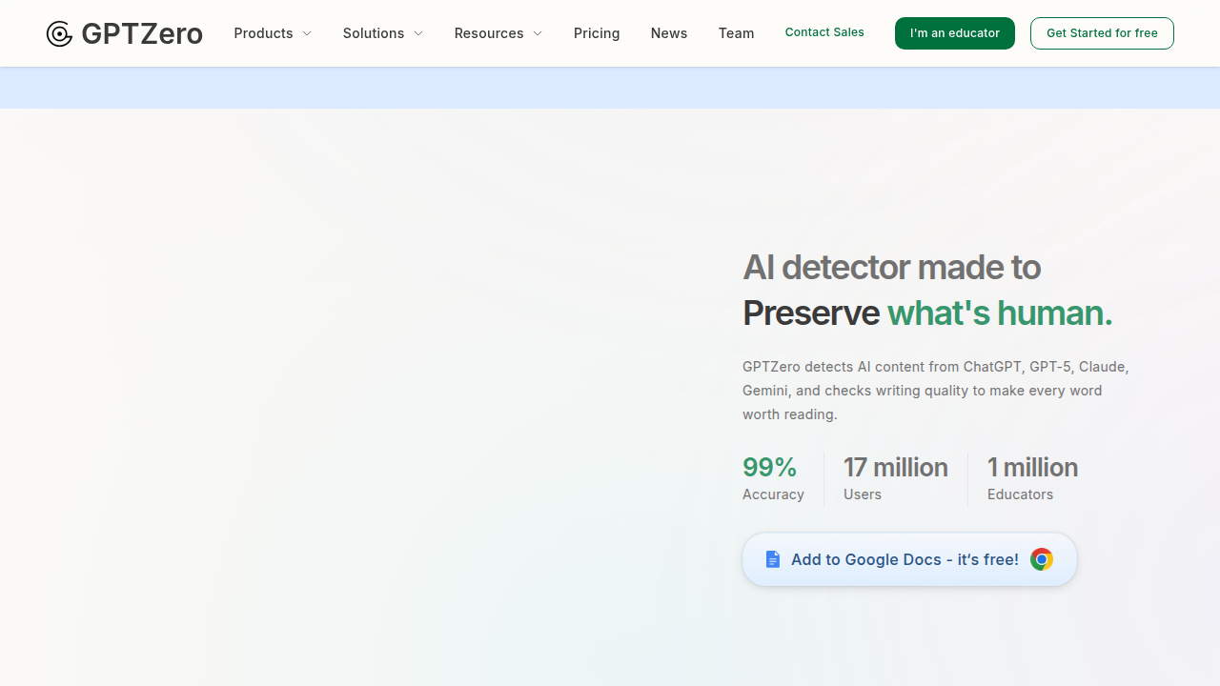The image size is (1220, 686).
Task: Click the what's human green headline text
Action: 1000,313
